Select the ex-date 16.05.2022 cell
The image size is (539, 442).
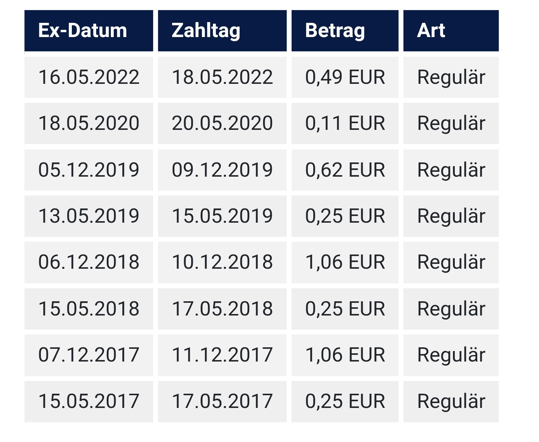pos(89,77)
